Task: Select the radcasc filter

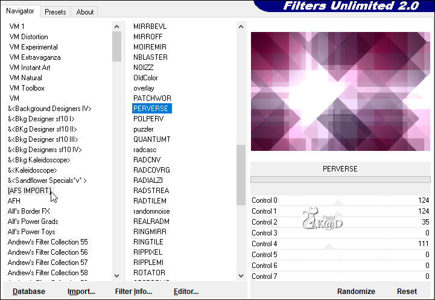Action: [x=145, y=150]
